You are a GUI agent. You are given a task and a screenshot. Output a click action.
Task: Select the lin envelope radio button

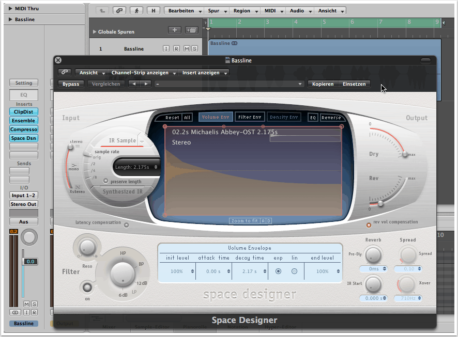click(x=294, y=271)
